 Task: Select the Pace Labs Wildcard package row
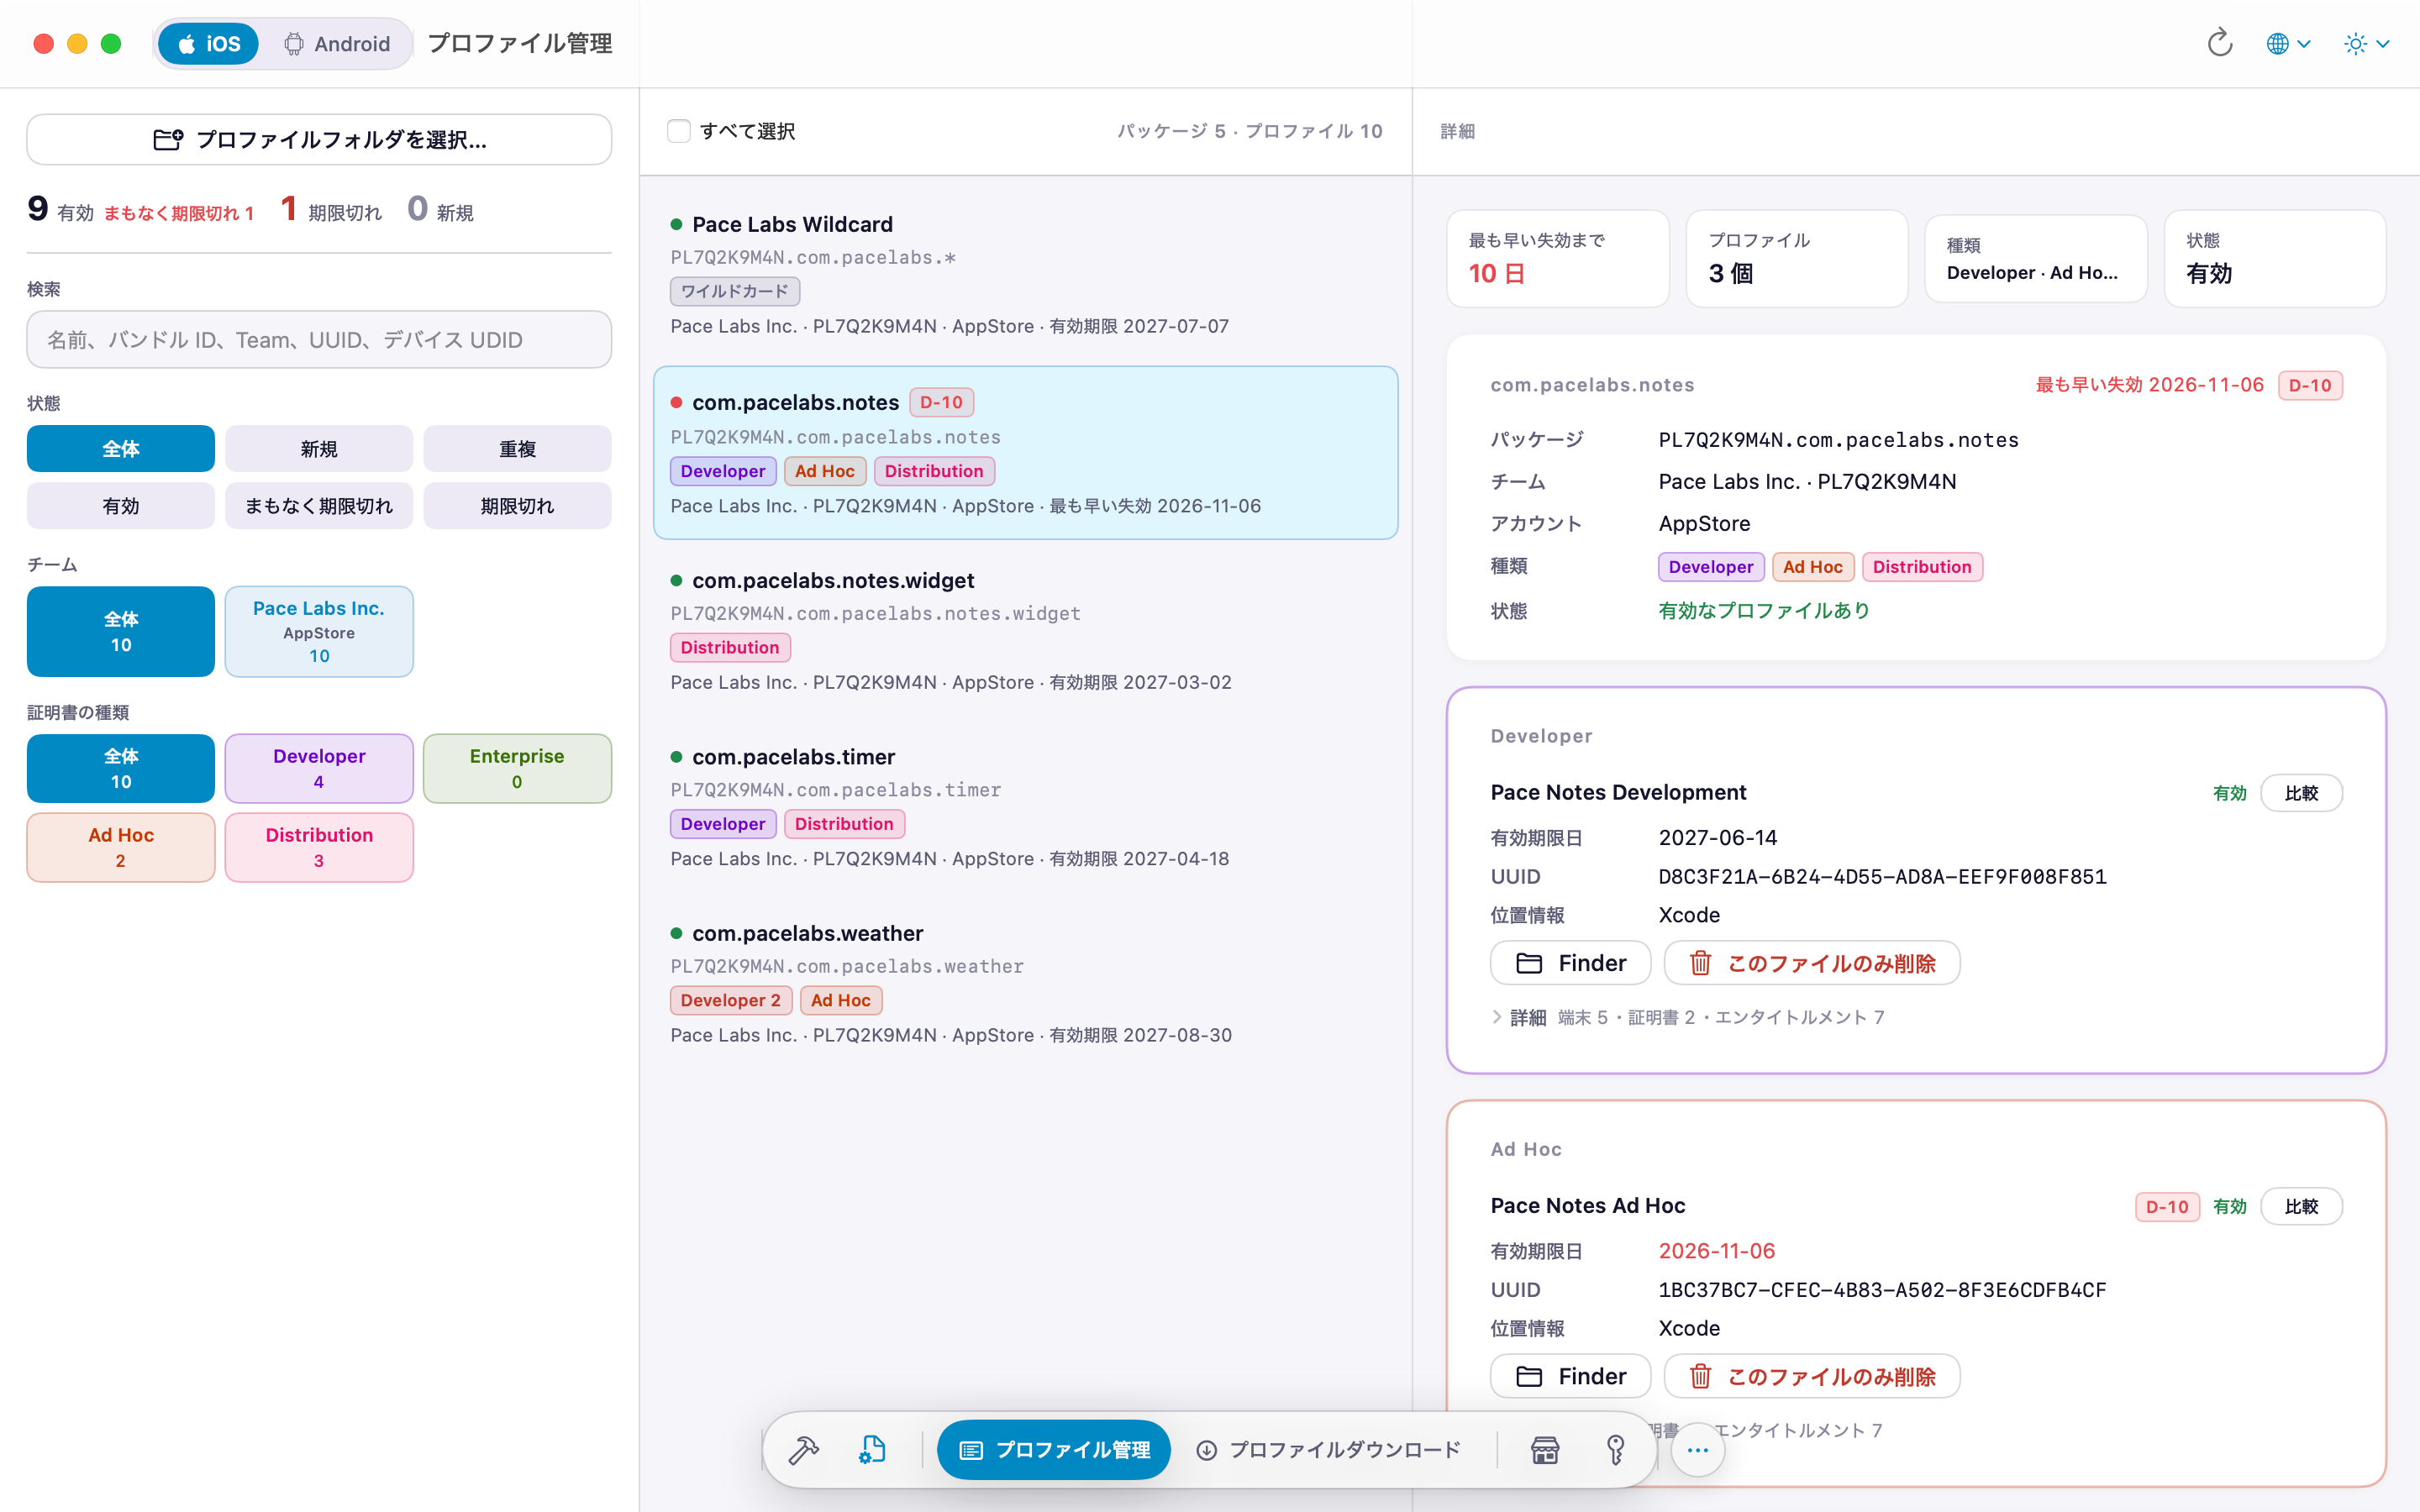coord(1025,275)
